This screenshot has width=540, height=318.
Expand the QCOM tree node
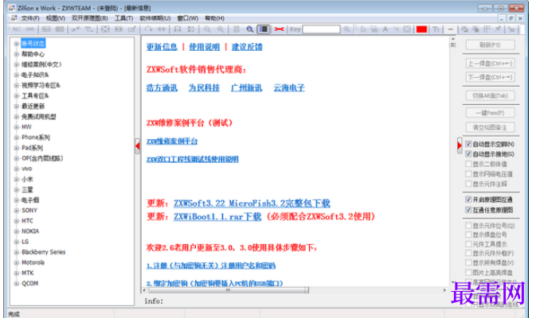click(x=16, y=283)
